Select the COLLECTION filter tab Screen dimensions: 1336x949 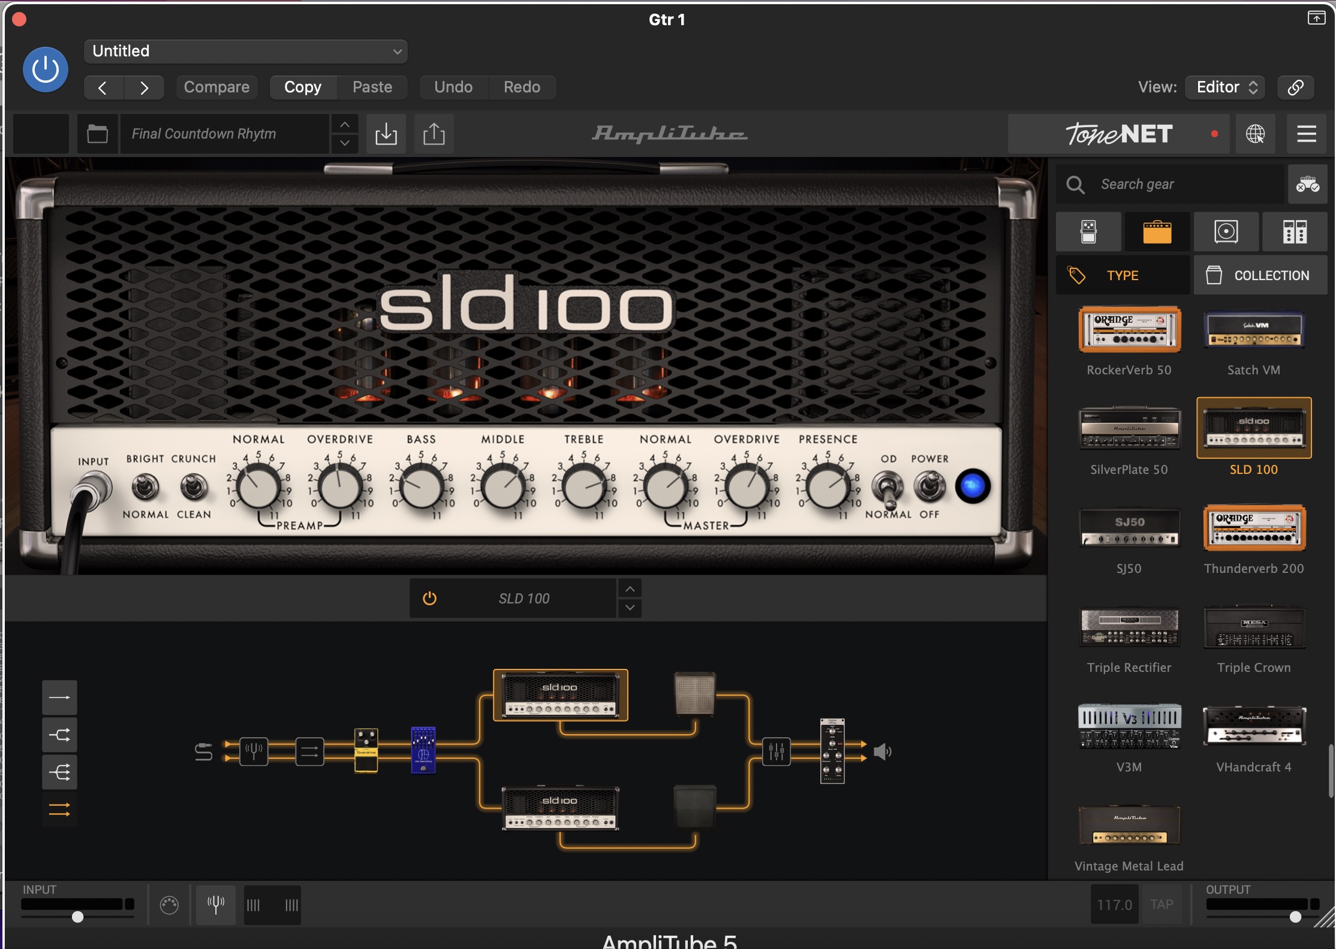tap(1260, 275)
